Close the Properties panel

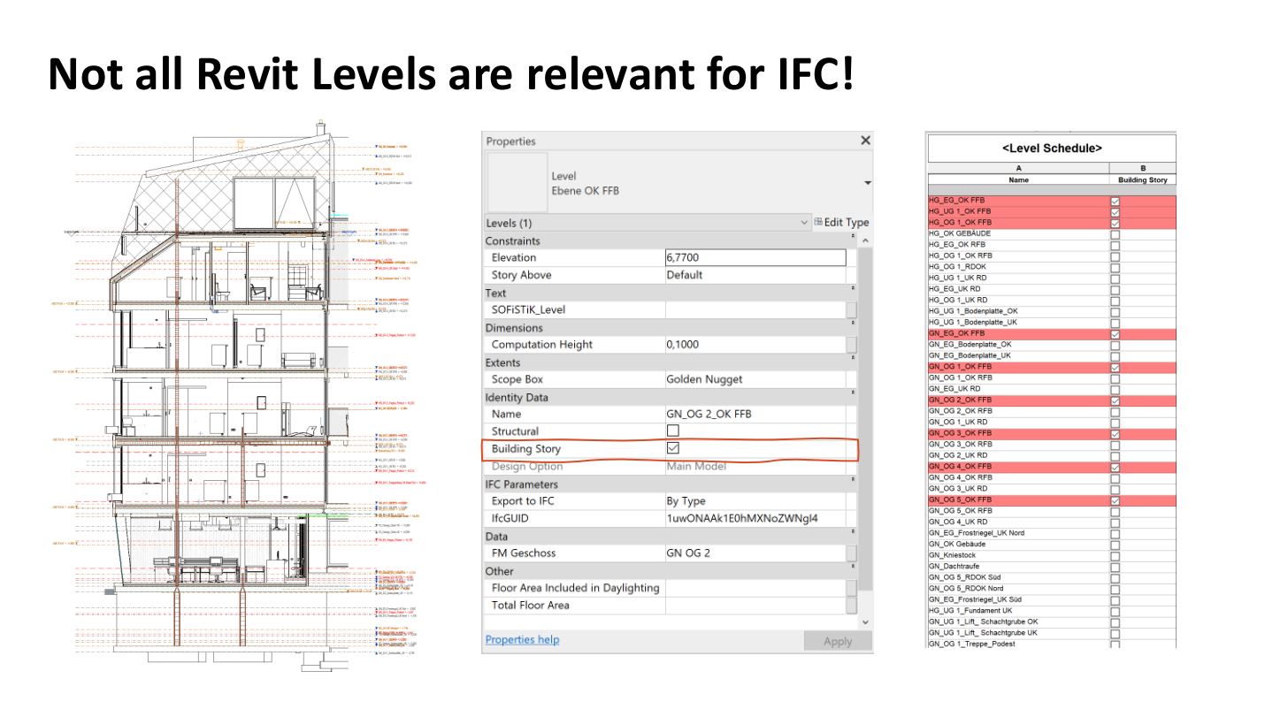click(x=865, y=141)
